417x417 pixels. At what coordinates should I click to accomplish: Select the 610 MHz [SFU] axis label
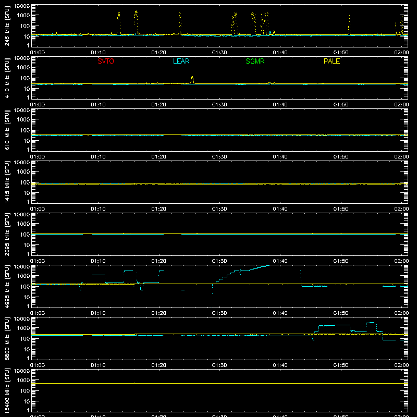(x=7, y=130)
